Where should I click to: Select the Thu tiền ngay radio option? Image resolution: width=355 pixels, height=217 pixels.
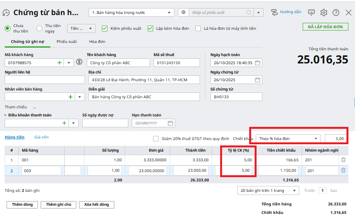(x=39, y=28)
